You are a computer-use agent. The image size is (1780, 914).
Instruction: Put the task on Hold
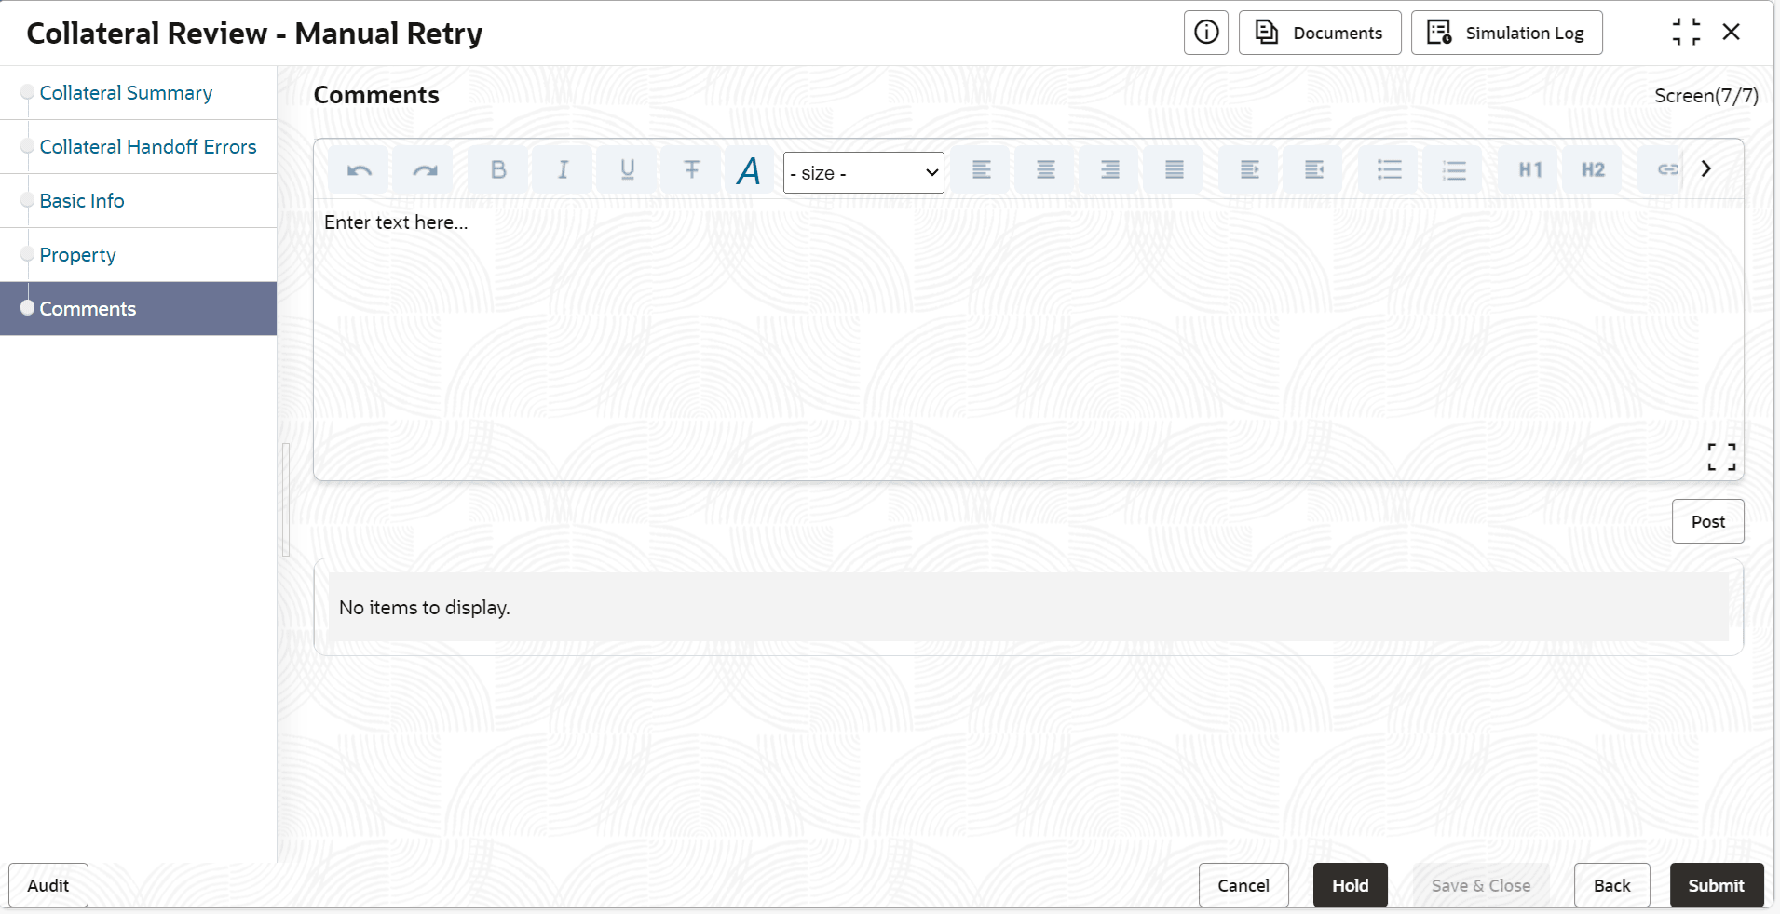click(1351, 885)
